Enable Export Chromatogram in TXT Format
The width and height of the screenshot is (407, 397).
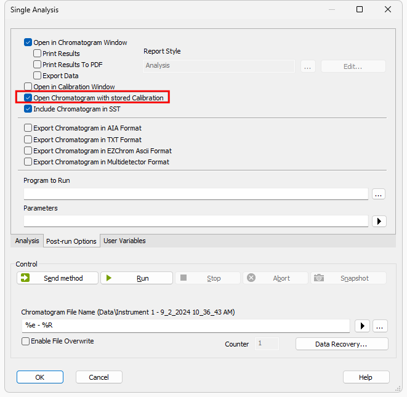pos(28,140)
